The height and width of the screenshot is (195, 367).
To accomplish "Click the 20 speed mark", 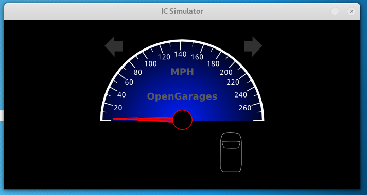I will (118, 108).
